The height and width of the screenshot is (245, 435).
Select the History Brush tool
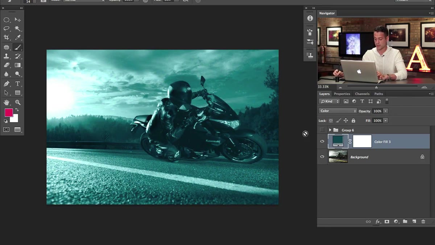[17, 56]
